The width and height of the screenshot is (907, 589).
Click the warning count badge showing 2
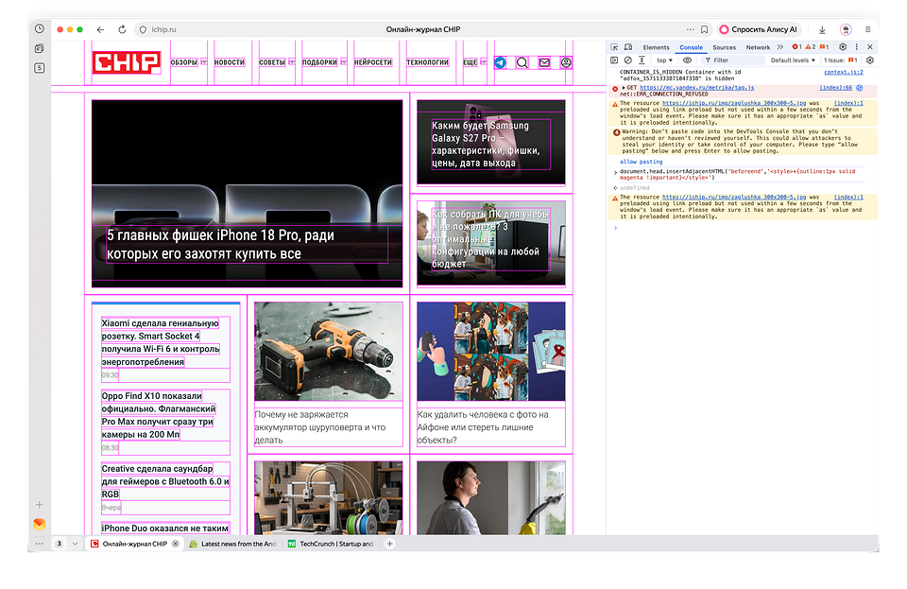[811, 47]
